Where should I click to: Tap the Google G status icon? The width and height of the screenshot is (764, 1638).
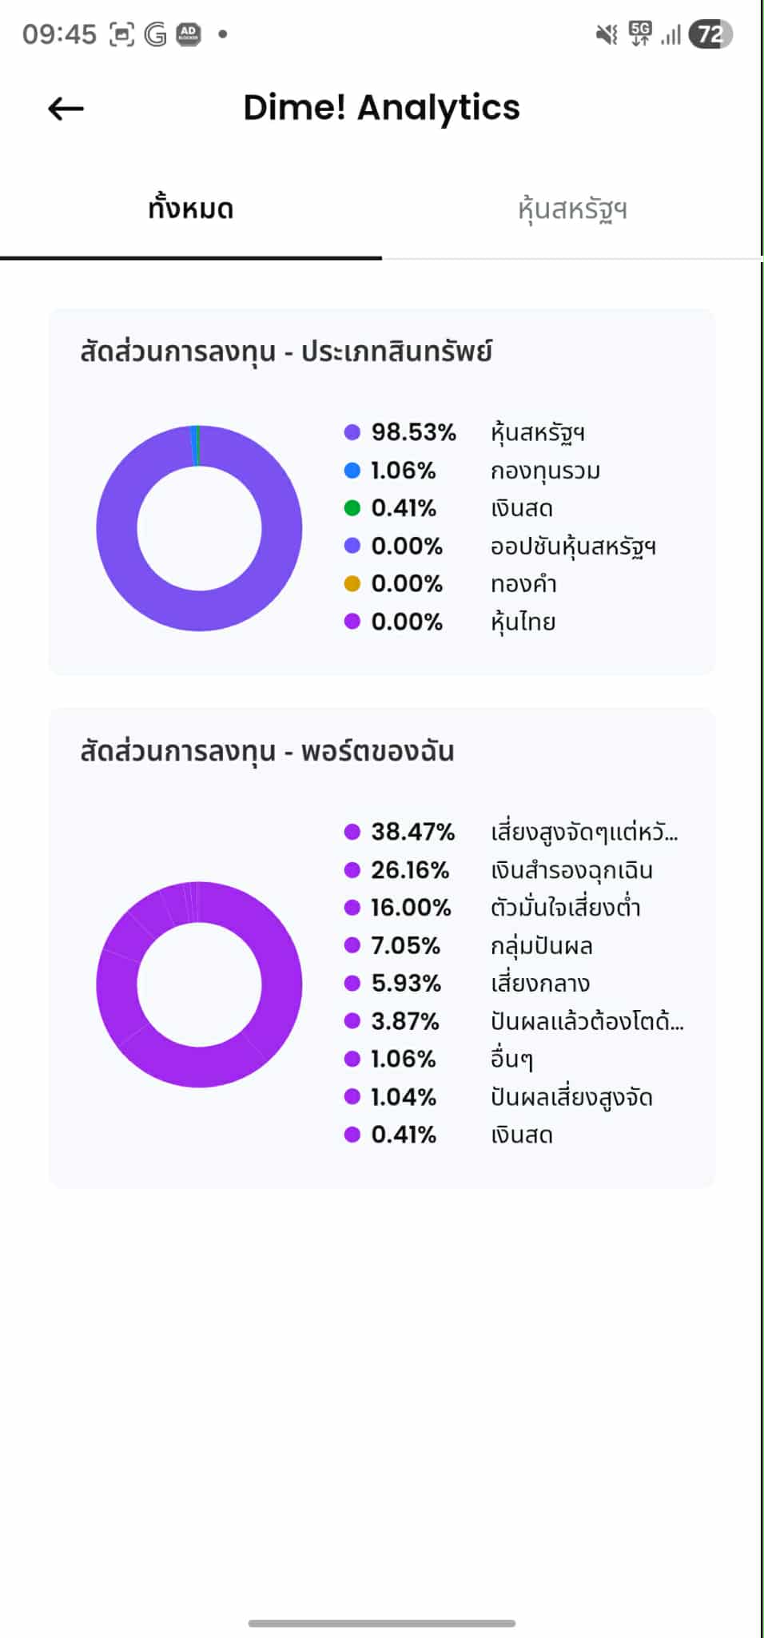pos(156,34)
